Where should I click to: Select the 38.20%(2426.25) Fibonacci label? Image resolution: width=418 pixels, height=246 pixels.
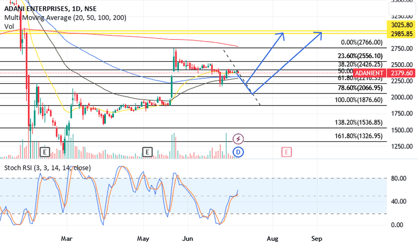360,64
